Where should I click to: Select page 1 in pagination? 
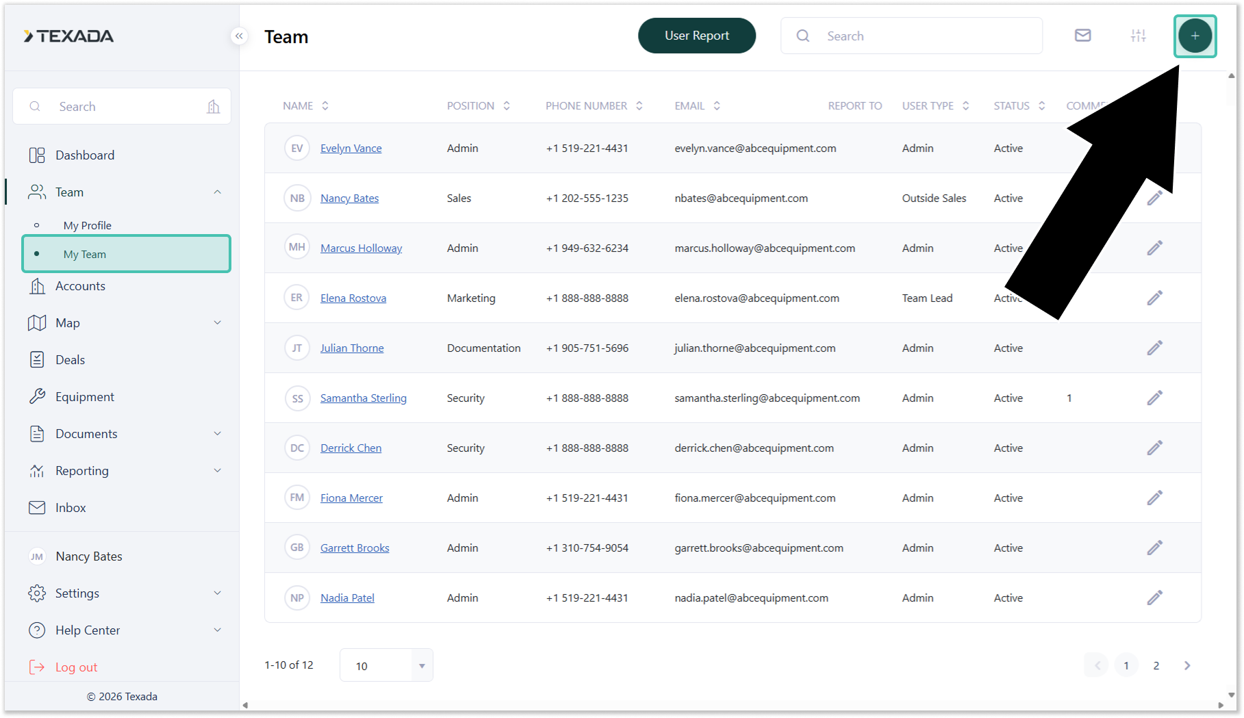(1126, 665)
